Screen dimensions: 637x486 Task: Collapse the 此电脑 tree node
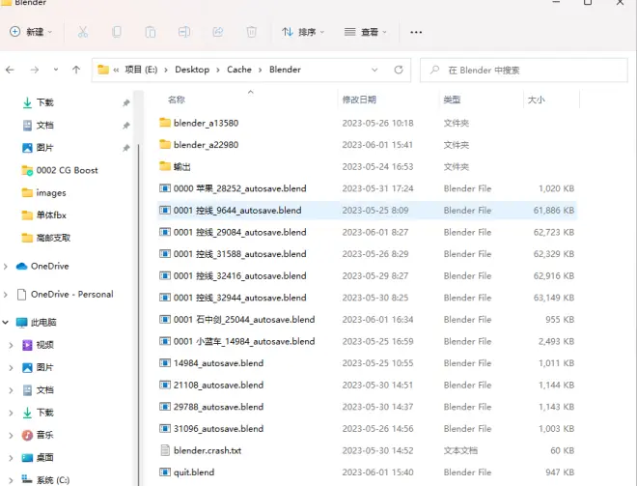click(x=5, y=323)
